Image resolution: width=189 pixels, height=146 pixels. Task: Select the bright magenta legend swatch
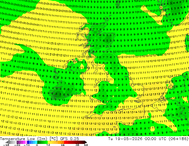tap(24, 142)
